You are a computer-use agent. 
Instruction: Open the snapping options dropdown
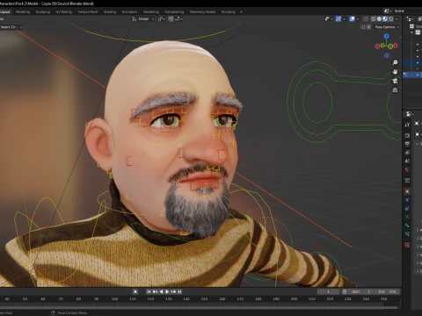[179, 19]
